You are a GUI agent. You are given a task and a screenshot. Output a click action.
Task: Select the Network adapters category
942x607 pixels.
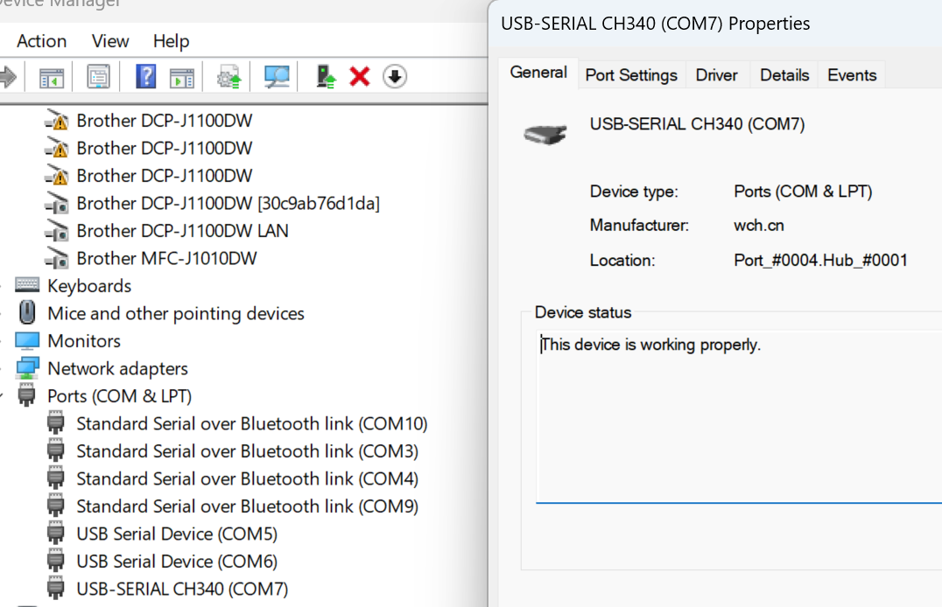[117, 368]
